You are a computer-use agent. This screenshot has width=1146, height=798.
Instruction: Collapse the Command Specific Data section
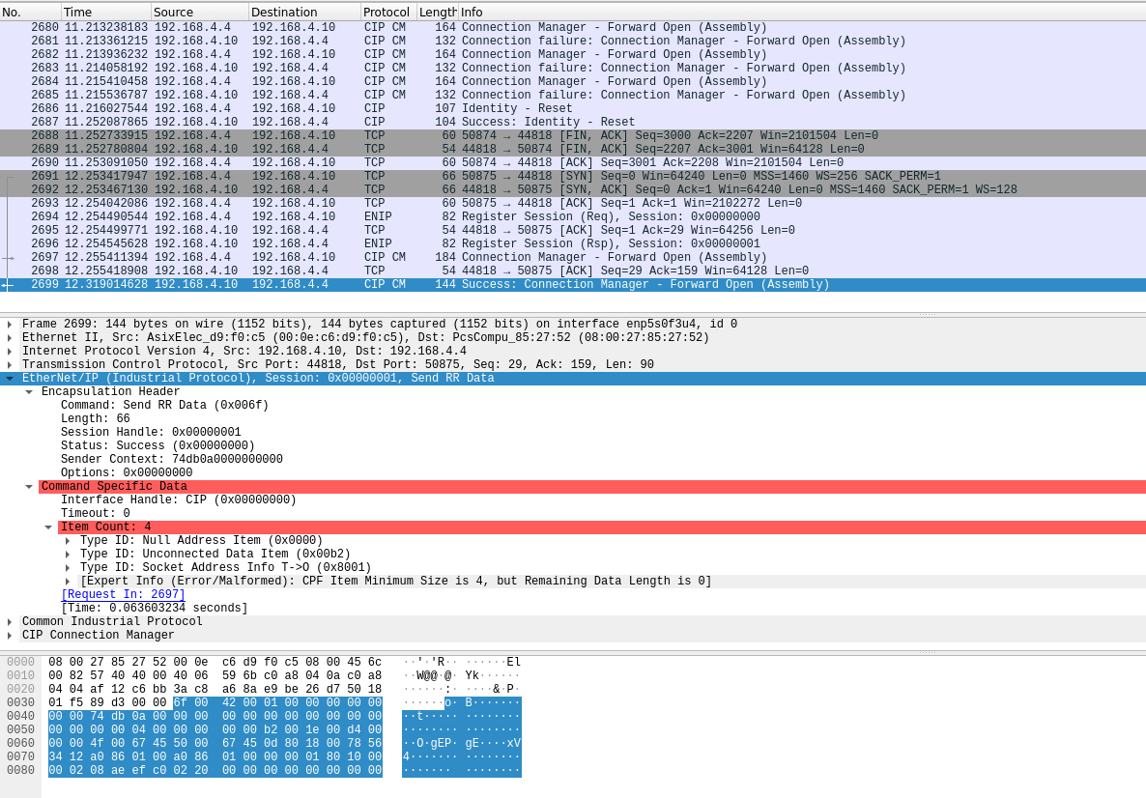(29, 486)
